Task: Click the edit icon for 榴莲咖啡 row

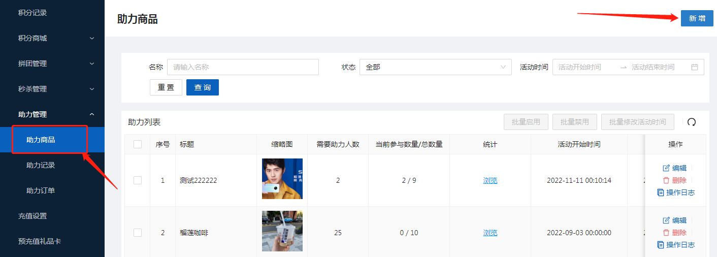Action: coord(666,220)
